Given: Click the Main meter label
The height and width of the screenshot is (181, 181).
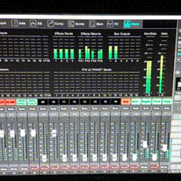Looking at the screenshot, I should point(164,34).
